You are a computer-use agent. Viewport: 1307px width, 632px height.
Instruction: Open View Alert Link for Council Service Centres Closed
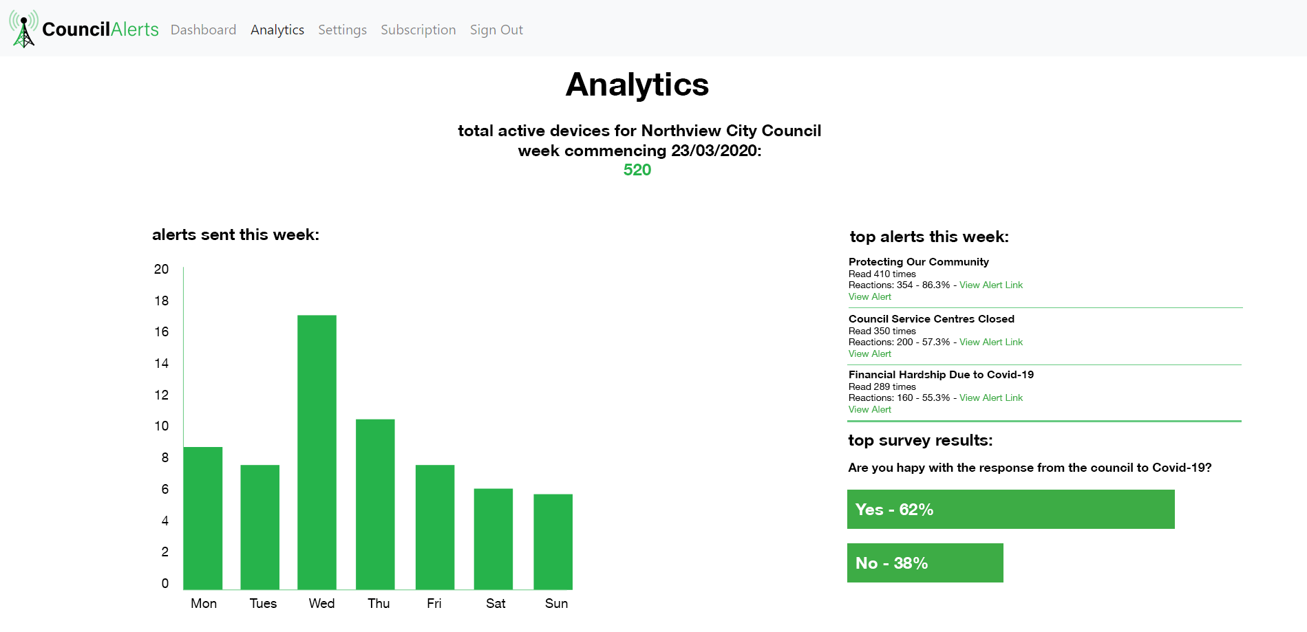(991, 342)
